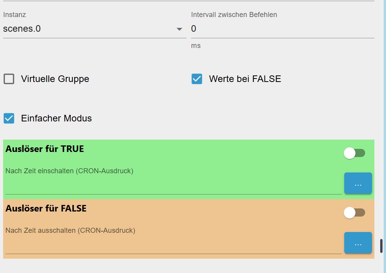Viewport: 386px width, 273px height.
Task: Uncheck the Einfacher Modus checkbox
Action: pos(9,118)
